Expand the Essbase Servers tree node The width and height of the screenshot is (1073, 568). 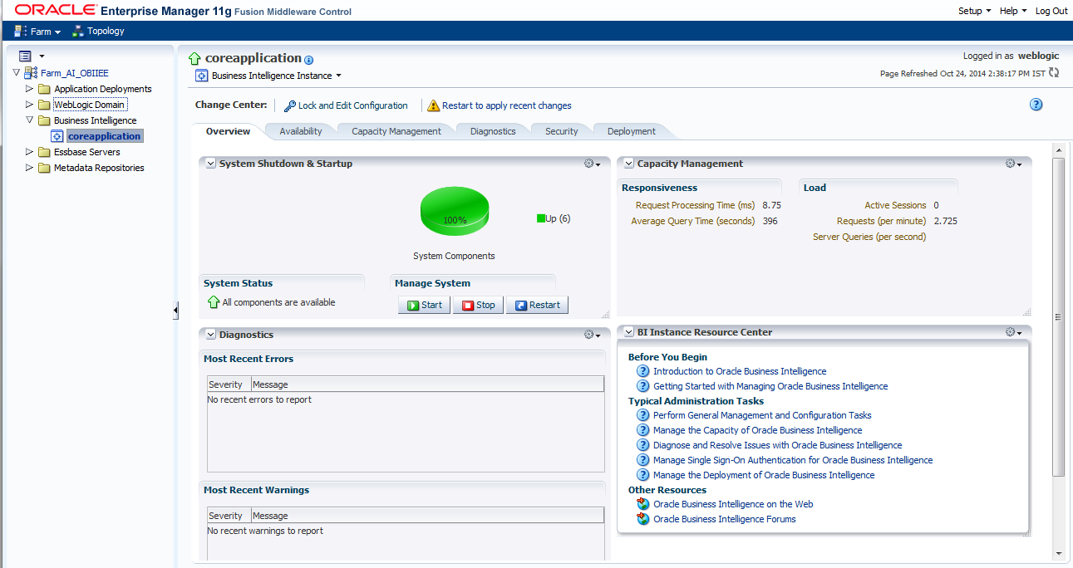(x=30, y=152)
